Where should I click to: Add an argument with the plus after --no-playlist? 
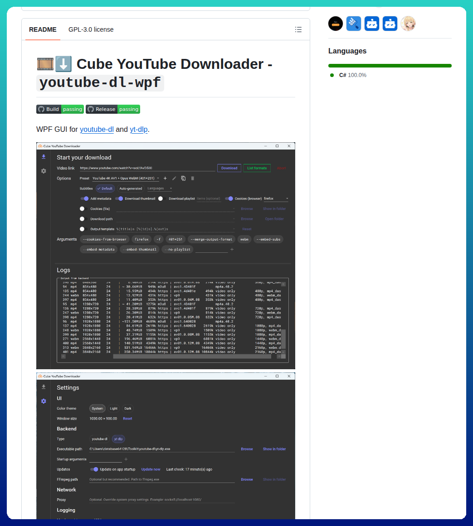point(232,250)
